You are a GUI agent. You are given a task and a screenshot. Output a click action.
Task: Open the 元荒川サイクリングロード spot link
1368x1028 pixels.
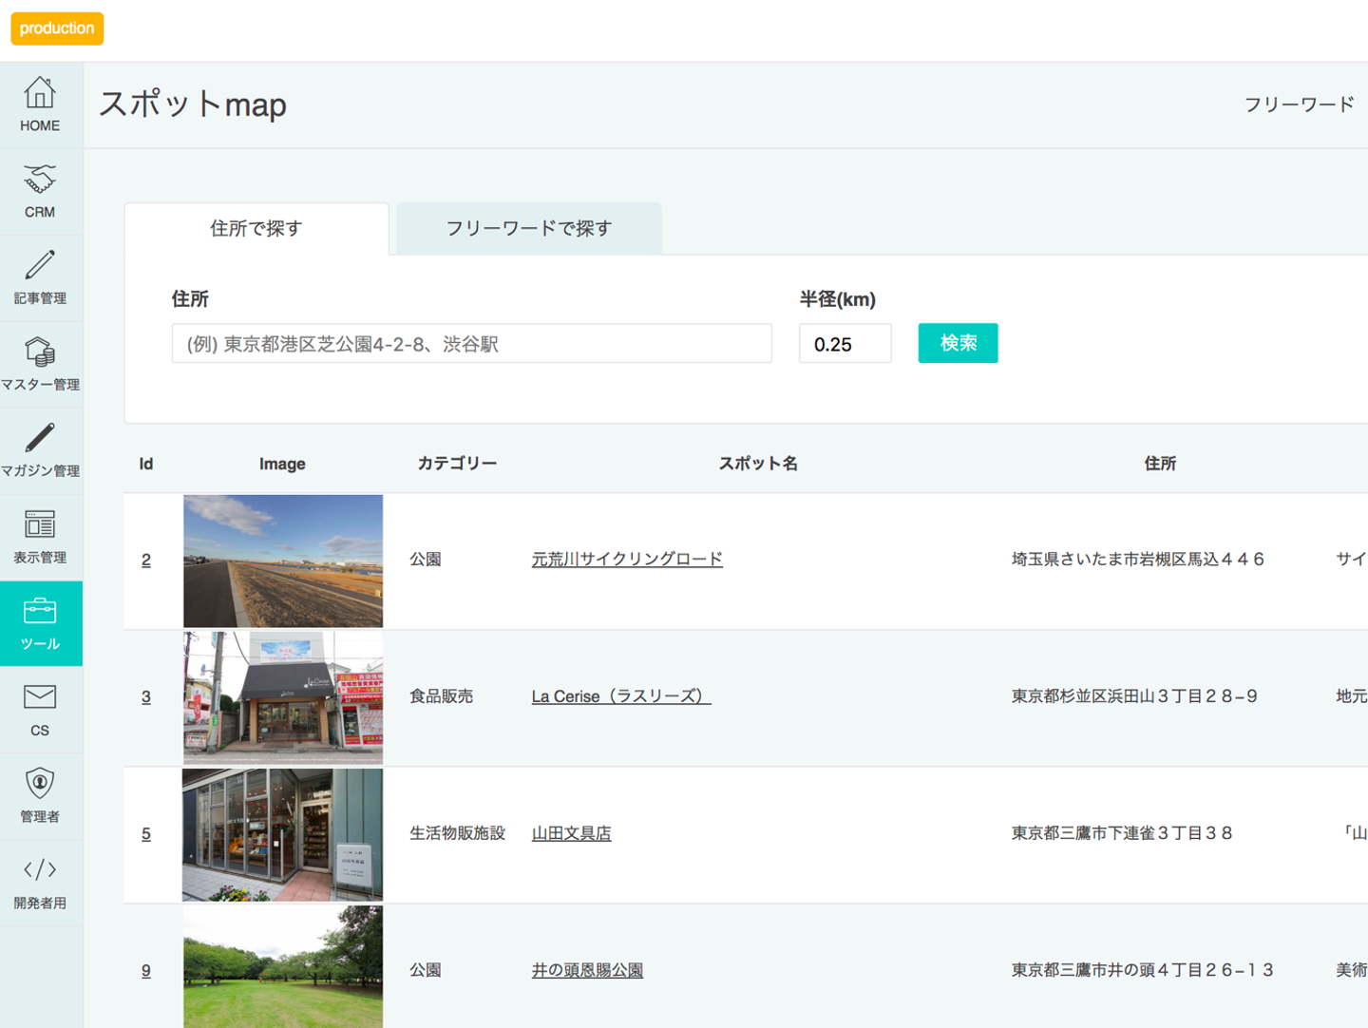[627, 560]
